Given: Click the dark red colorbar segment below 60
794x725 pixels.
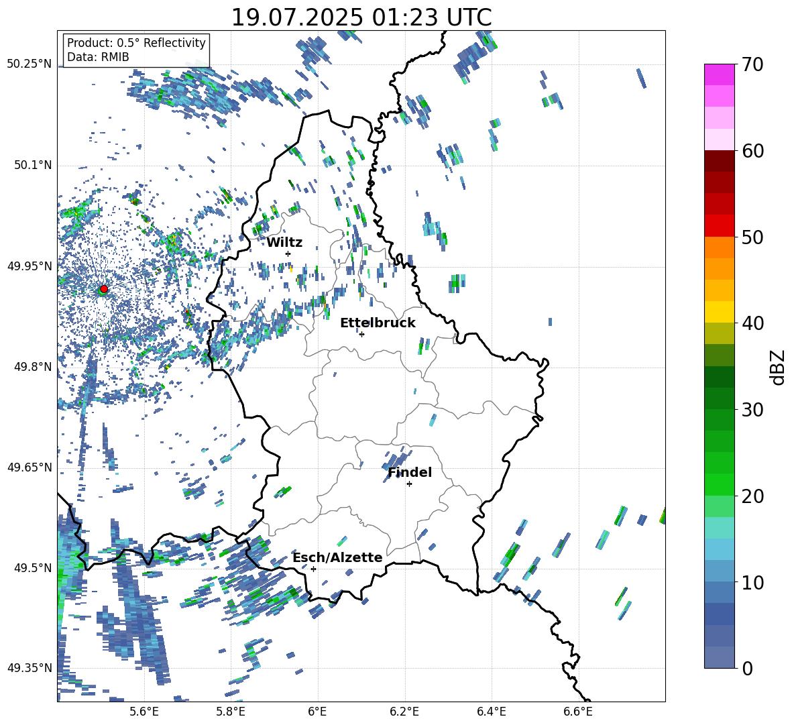Looking at the screenshot, I should [x=719, y=161].
